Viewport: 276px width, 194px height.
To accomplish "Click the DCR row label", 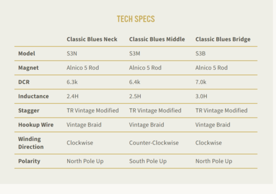I will [x=24, y=82].
